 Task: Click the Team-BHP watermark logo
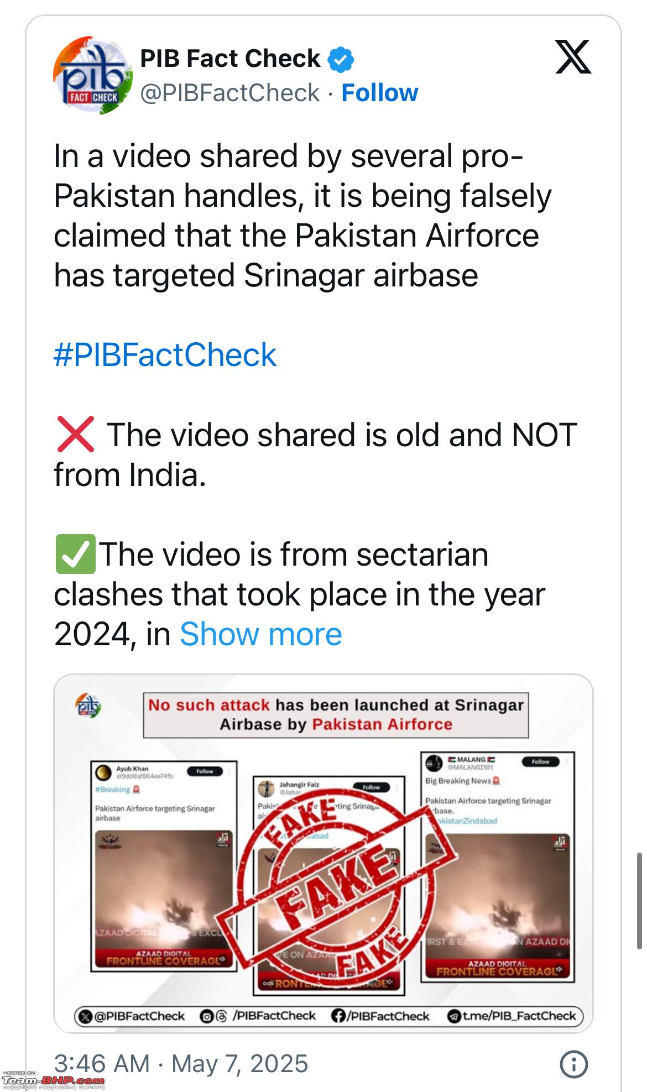coord(53,1080)
